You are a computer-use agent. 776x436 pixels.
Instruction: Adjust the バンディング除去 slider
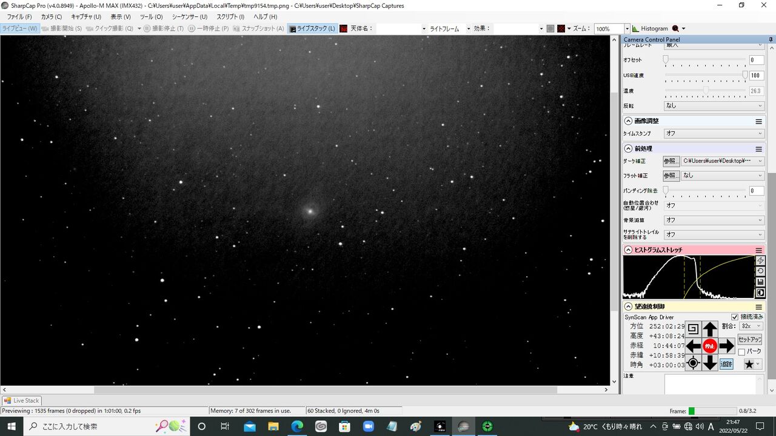(666, 191)
